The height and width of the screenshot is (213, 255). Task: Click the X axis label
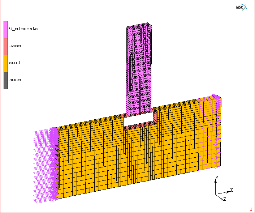pyautogui.click(x=232, y=190)
